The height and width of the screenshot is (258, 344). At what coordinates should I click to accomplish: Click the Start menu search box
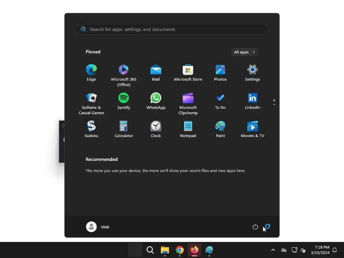click(x=172, y=29)
